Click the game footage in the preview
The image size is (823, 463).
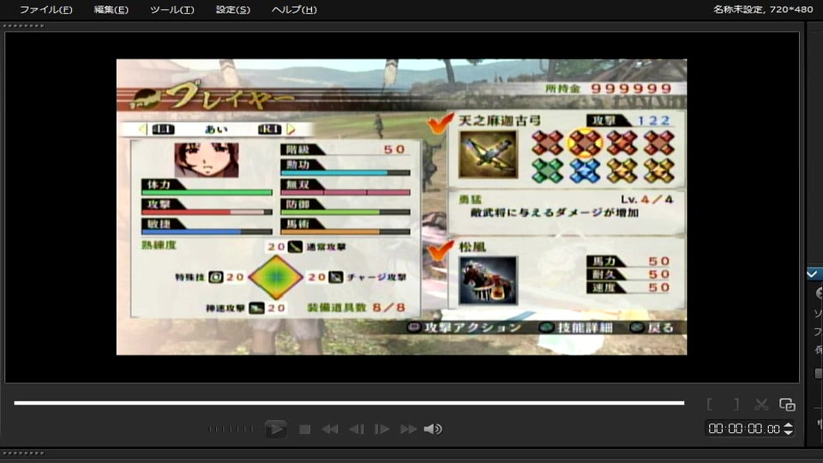401,207
